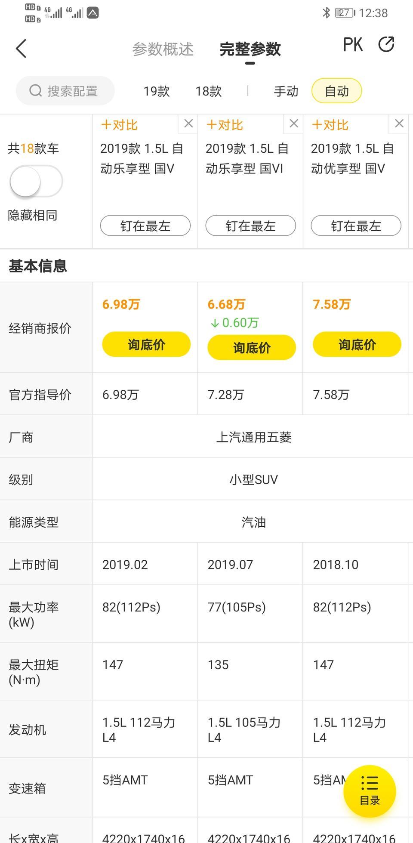Viewport: 413px width, 843px height.
Task: Tap the 2019.07 launch date cell
Action: coord(250,564)
